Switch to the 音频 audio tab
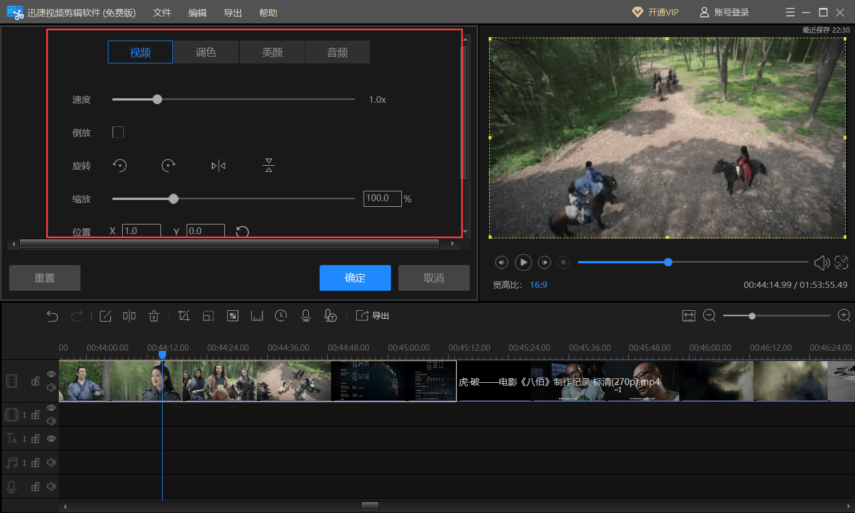This screenshot has width=855, height=513. pyautogui.click(x=337, y=52)
